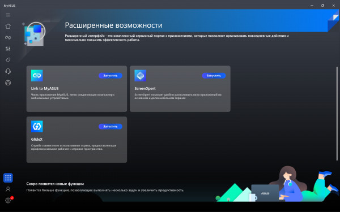Click the vertical scrollbar on the right
The width and height of the screenshot is (340, 212).
point(337,114)
